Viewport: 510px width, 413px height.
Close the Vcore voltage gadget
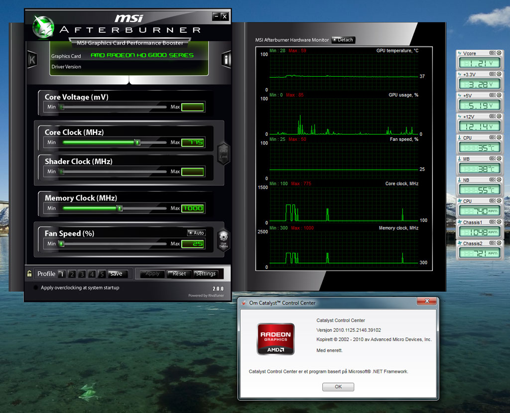pyautogui.click(x=499, y=53)
